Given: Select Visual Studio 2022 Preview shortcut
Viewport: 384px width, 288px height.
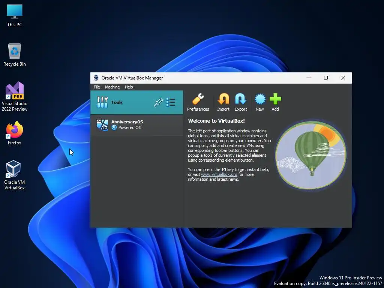Looking at the screenshot, I should (15, 96).
